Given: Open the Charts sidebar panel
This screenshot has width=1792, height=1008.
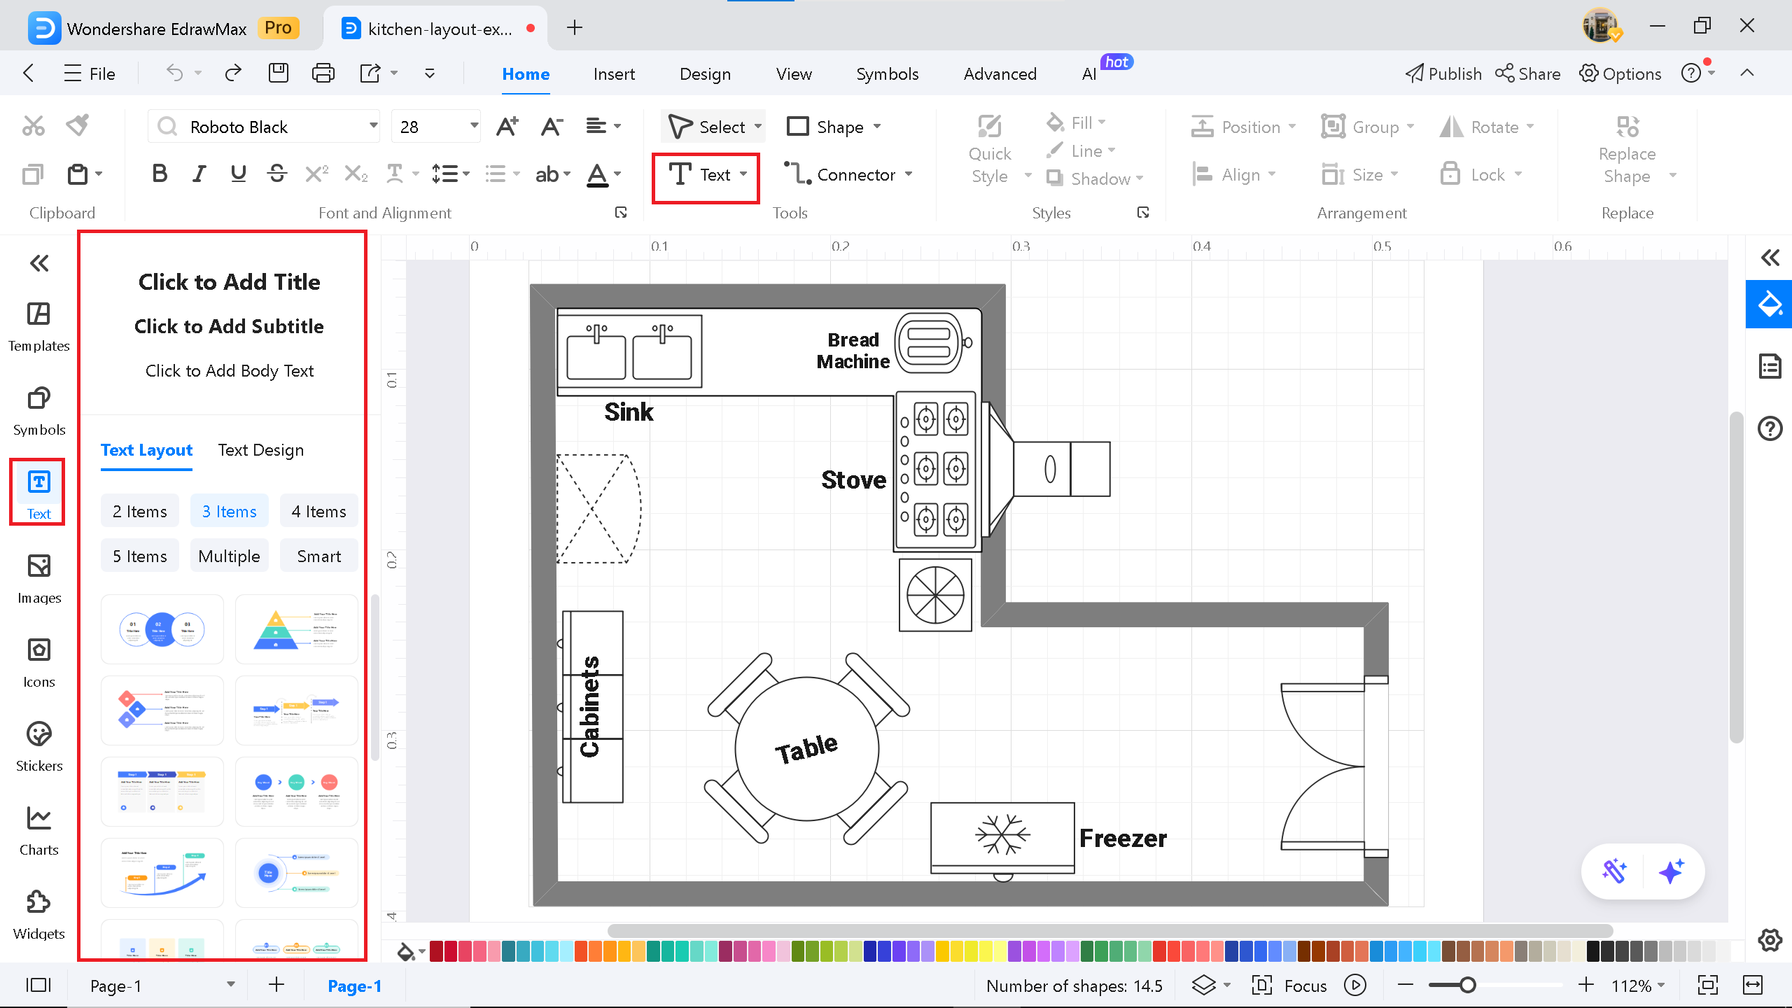Looking at the screenshot, I should tap(38, 831).
